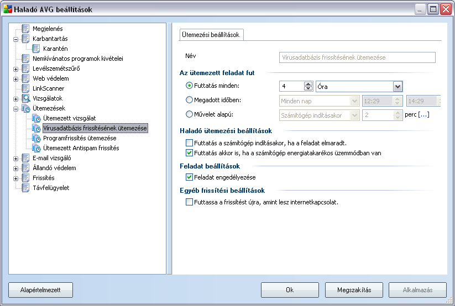Click the Megszakítás button
The height and width of the screenshot is (306, 455).
354,290
